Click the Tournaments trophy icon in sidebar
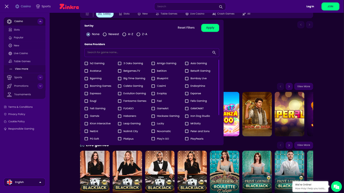Viewport: 344px width, 193px height. (x=9, y=94)
